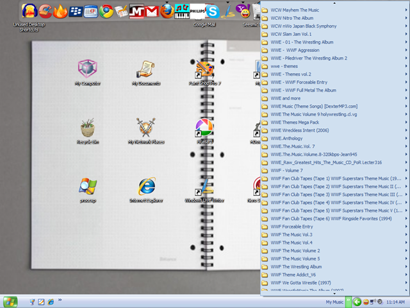This screenshot has width=410, height=308.
Task: Open the flame icon in the dock
Action: [60, 12]
